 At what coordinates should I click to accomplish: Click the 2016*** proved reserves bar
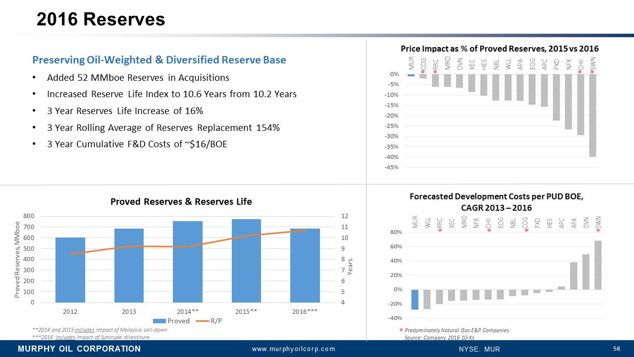305,265
